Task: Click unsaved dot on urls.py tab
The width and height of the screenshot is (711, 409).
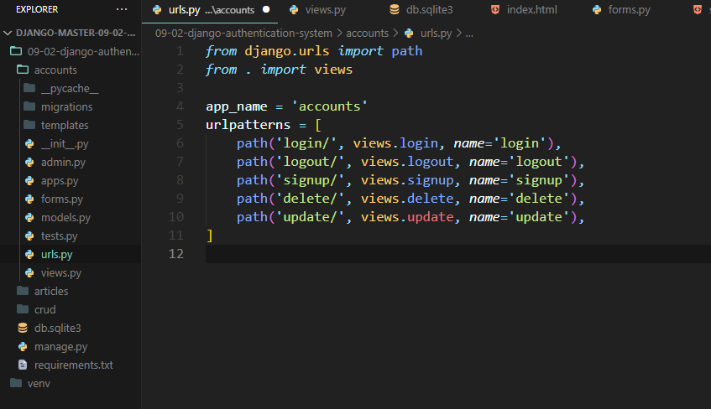Action: point(266,9)
